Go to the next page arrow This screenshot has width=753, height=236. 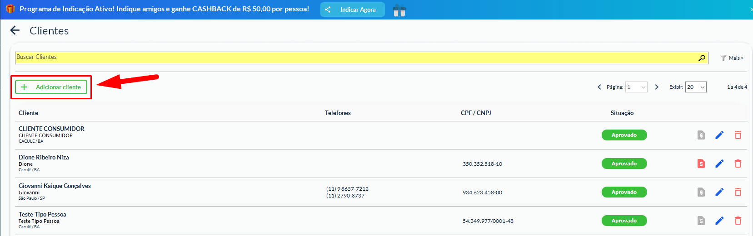click(x=657, y=87)
